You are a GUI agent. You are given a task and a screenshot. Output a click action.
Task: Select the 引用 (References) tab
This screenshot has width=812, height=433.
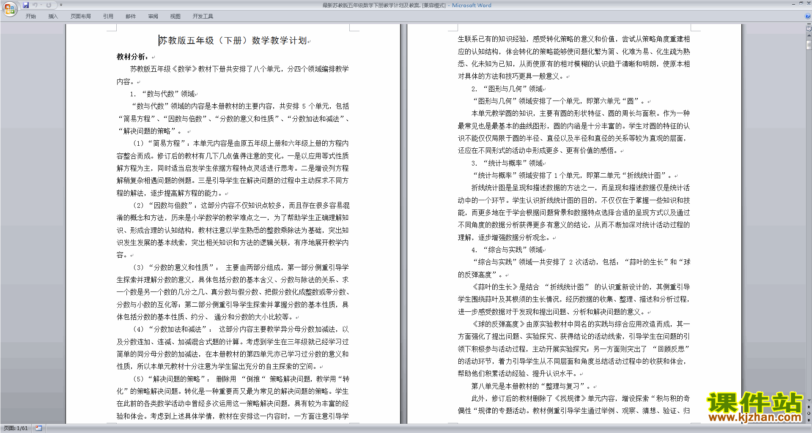click(x=108, y=16)
